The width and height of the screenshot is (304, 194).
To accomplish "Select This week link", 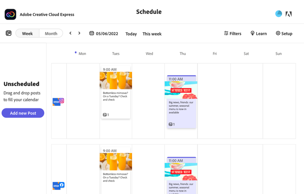I will tap(152, 34).
